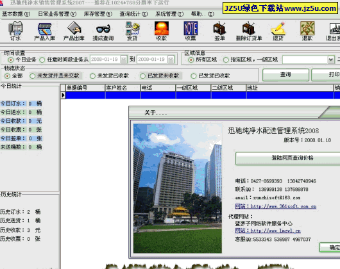Open the 删除订货单 delete order tool
The height and width of the screenshot is (269, 340).
click(x=249, y=31)
